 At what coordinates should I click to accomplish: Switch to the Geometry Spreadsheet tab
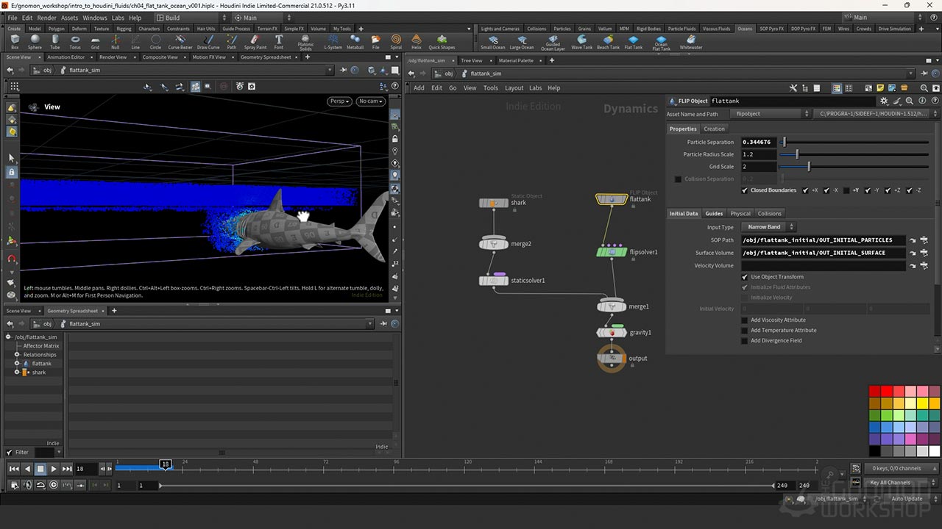click(265, 57)
